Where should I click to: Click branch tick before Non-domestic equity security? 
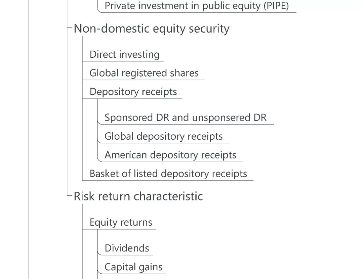click(x=70, y=29)
